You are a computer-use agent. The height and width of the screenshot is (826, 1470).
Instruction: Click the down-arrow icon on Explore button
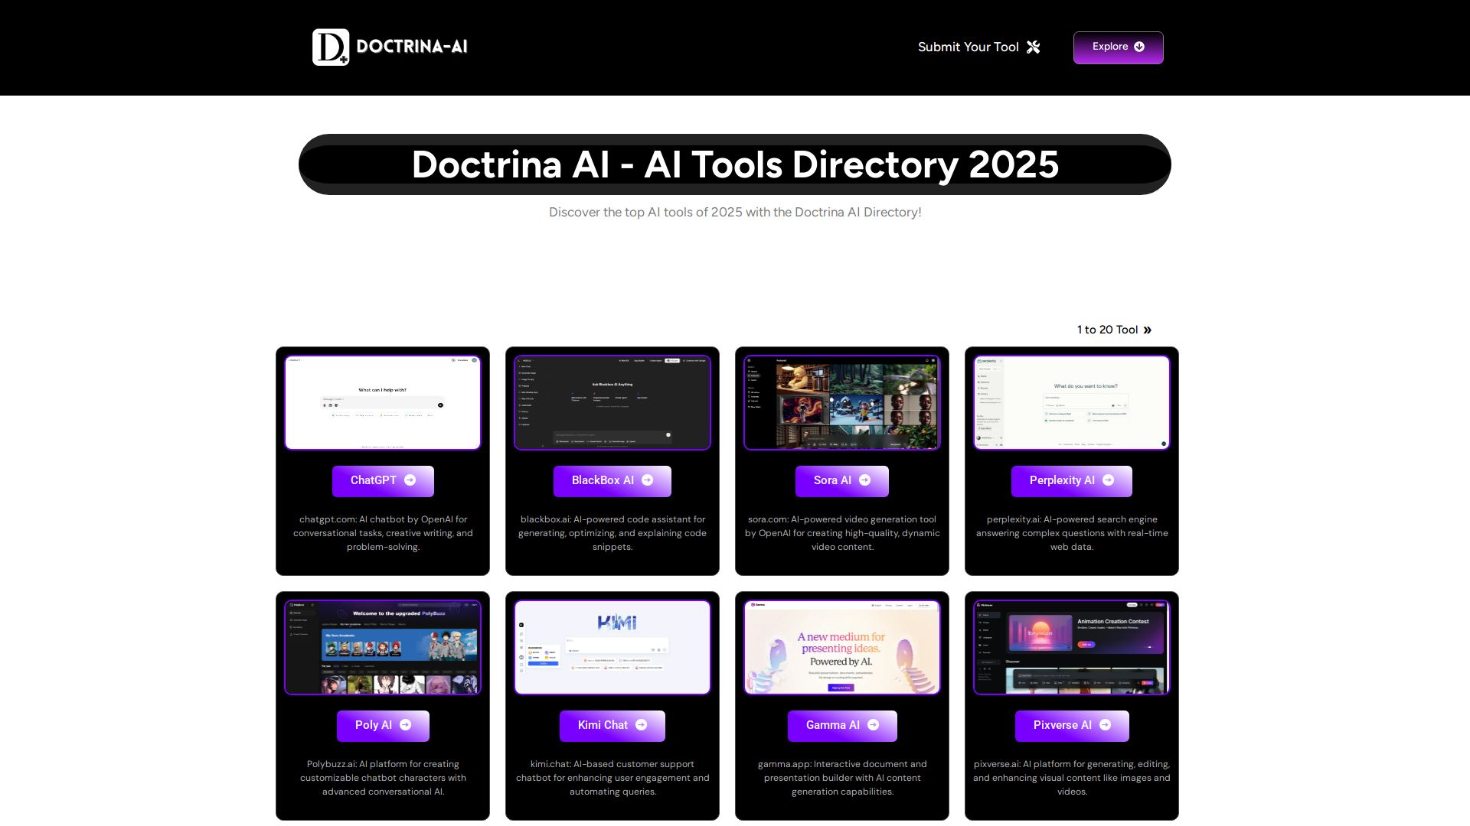point(1140,47)
